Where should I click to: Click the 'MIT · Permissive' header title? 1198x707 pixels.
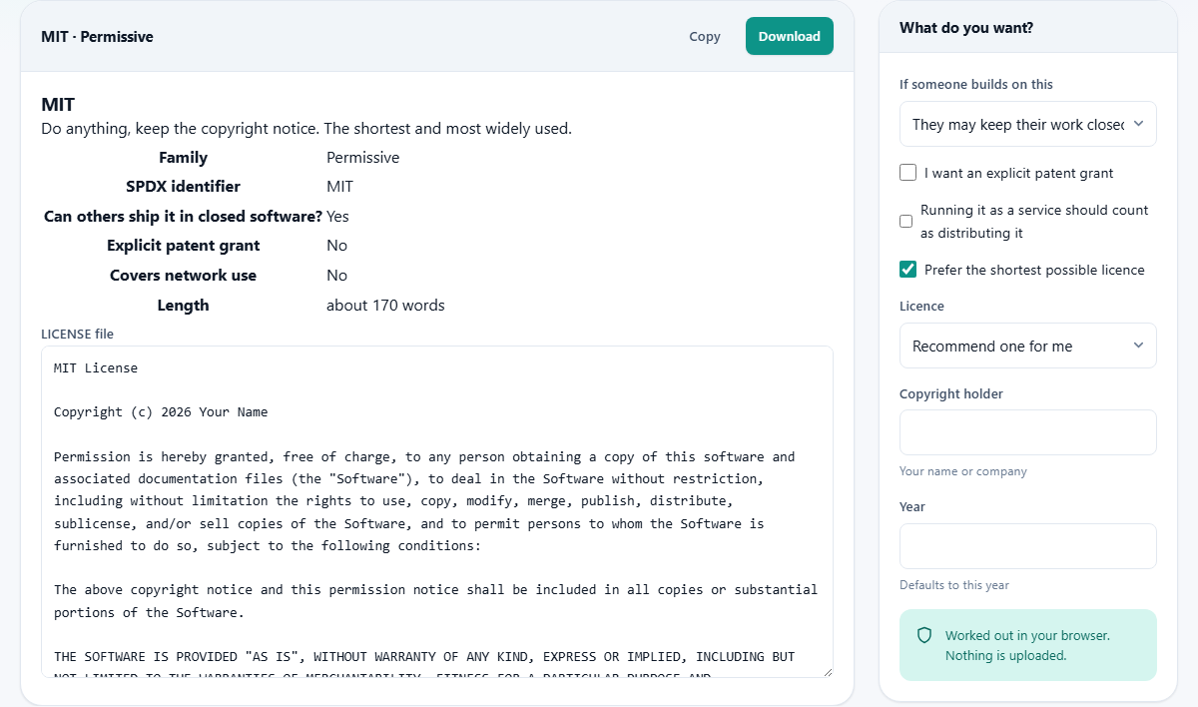tap(97, 37)
